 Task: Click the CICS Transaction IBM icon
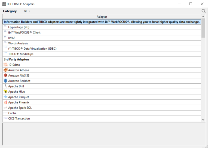pos(5,118)
